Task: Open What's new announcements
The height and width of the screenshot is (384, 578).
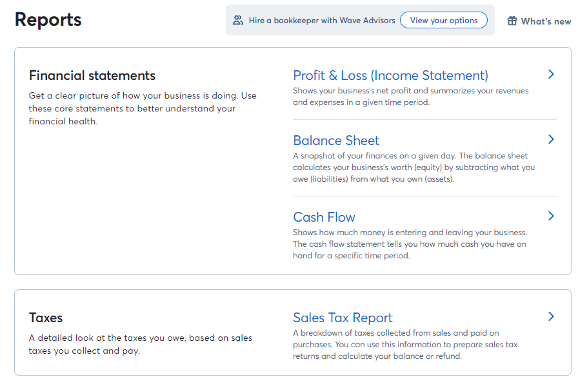Action: (x=546, y=21)
